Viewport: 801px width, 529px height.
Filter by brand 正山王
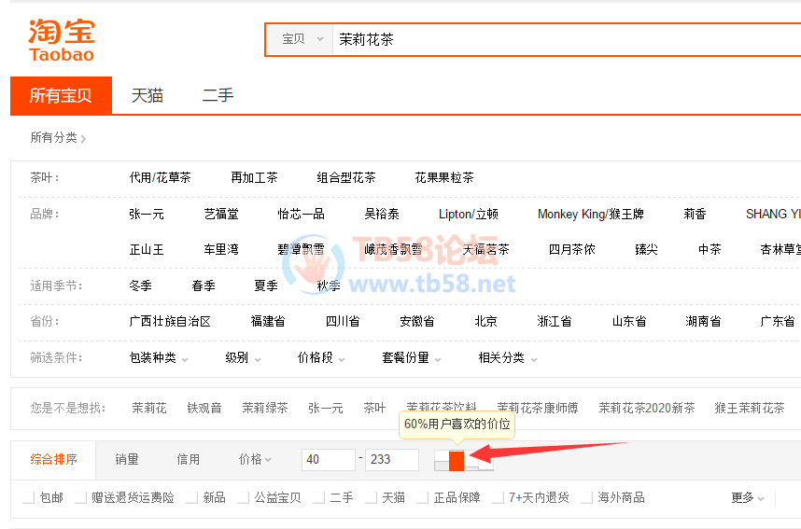[147, 250]
